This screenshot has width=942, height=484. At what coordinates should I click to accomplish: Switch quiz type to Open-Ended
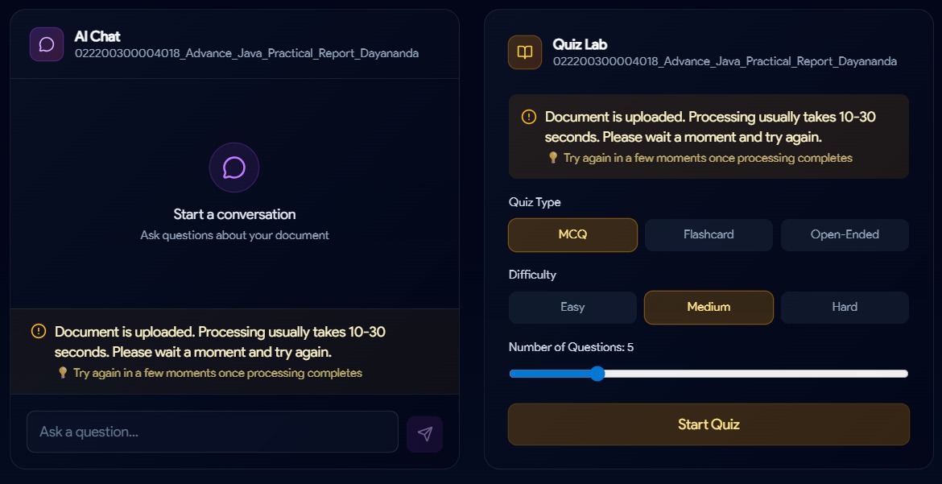(x=845, y=235)
